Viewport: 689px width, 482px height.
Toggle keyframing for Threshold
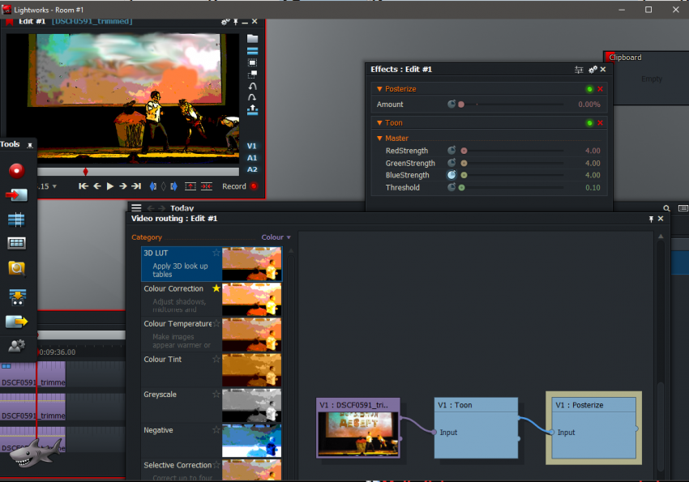point(451,187)
